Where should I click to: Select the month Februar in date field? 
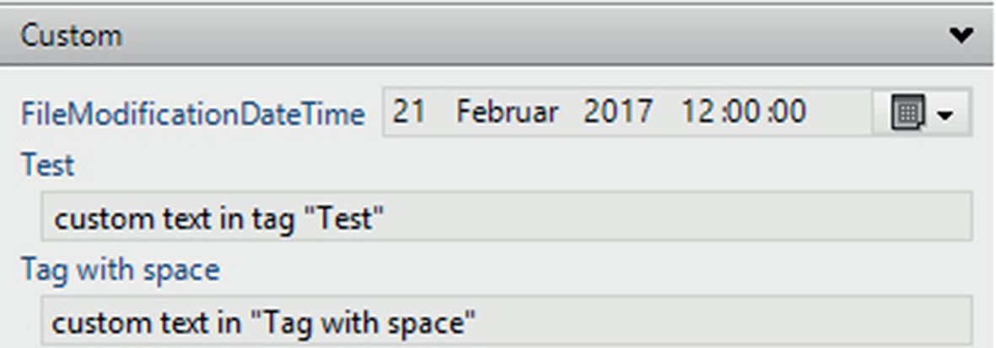(507, 111)
